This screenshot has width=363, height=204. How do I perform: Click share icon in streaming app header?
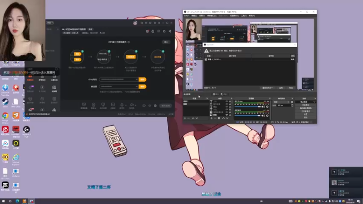170,31
